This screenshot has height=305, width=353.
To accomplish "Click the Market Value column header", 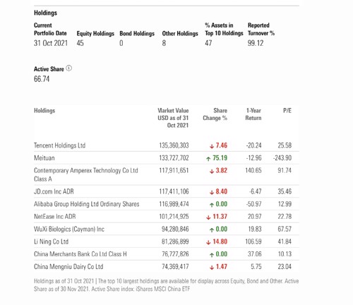I will tap(173, 118).
